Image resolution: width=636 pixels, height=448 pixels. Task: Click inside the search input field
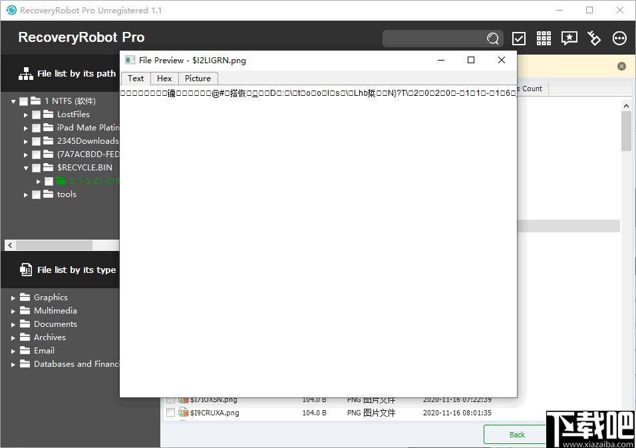[x=434, y=39]
